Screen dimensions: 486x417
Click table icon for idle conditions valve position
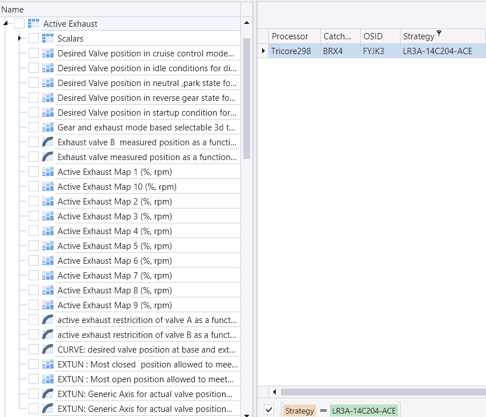pyautogui.click(x=48, y=68)
